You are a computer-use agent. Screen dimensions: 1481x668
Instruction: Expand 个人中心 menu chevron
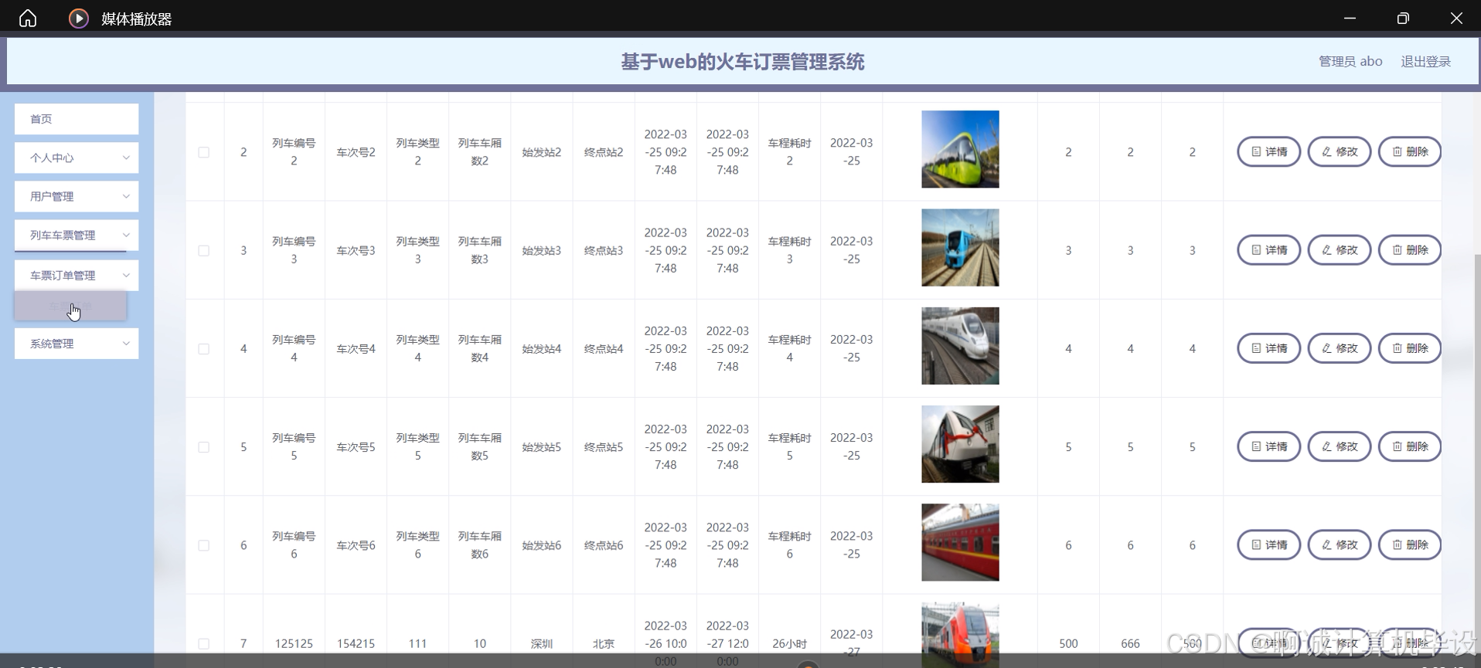pyautogui.click(x=126, y=158)
